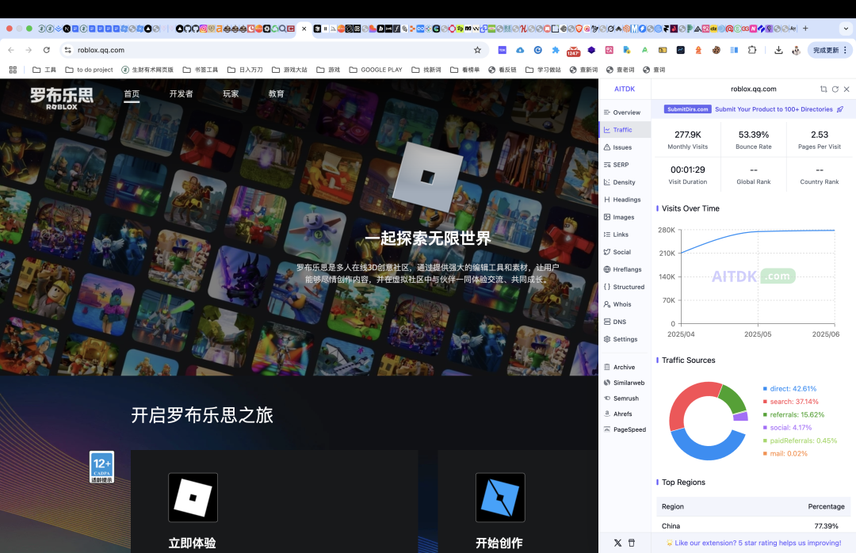Open the 日入万刀 bookmarks folder
The height and width of the screenshot is (553, 856).
245,70
